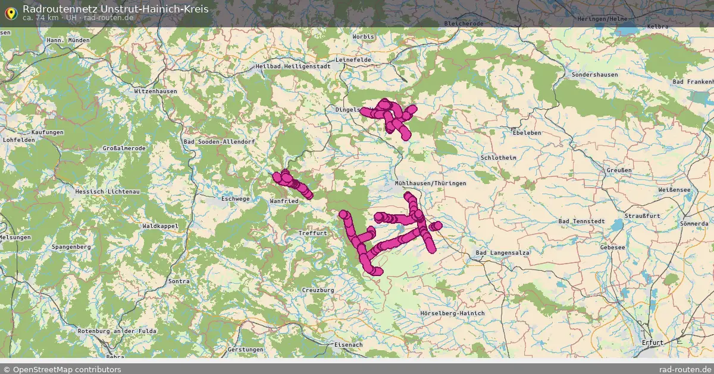The width and height of the screenshot is (714, 374).
Task: Click the title Radroutennetz Unstrut-Hainich-Kreis
Action: (115, 8)
